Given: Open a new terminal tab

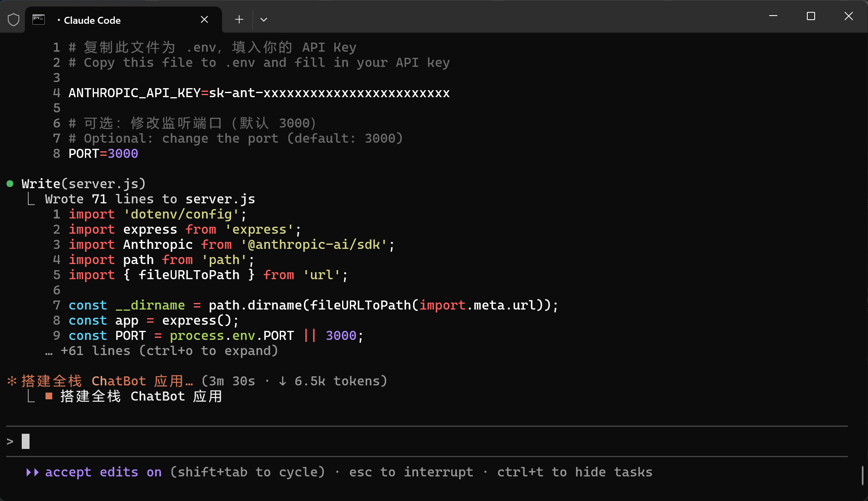Looking at the screenshot, I should [239, 20].
